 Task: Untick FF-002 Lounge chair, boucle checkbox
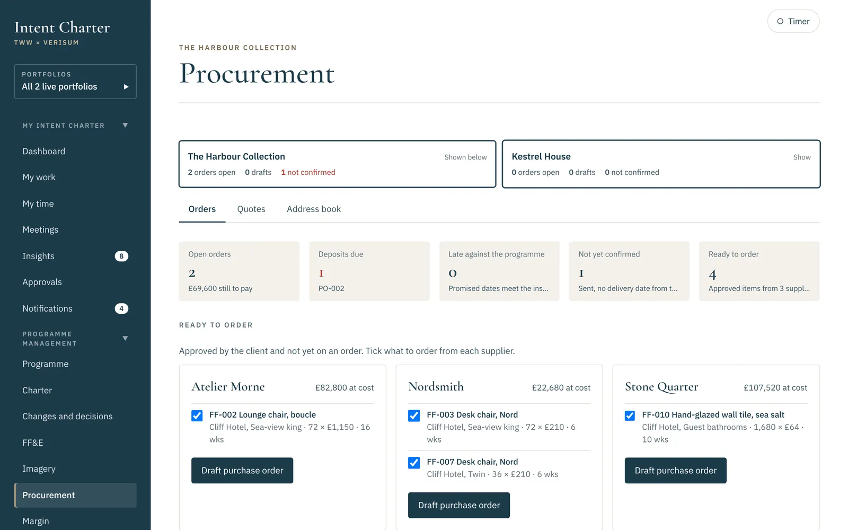[197, 416]
